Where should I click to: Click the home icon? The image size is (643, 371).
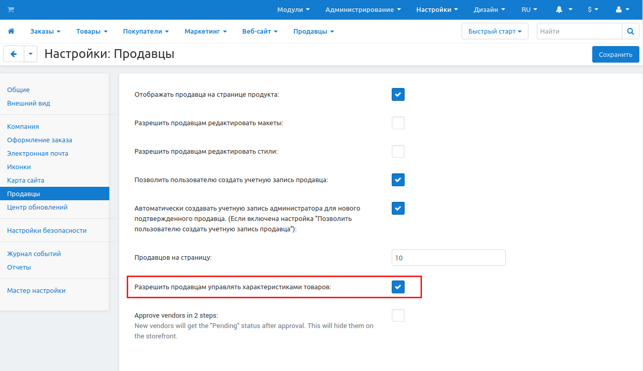tap(11, 31)
